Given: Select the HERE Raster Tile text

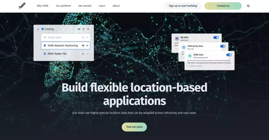Looking at the screenshot, I should (57, 53).
